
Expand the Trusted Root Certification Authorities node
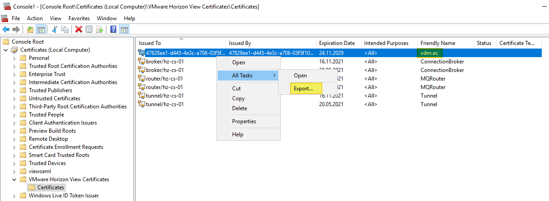[x=14, y=66]
